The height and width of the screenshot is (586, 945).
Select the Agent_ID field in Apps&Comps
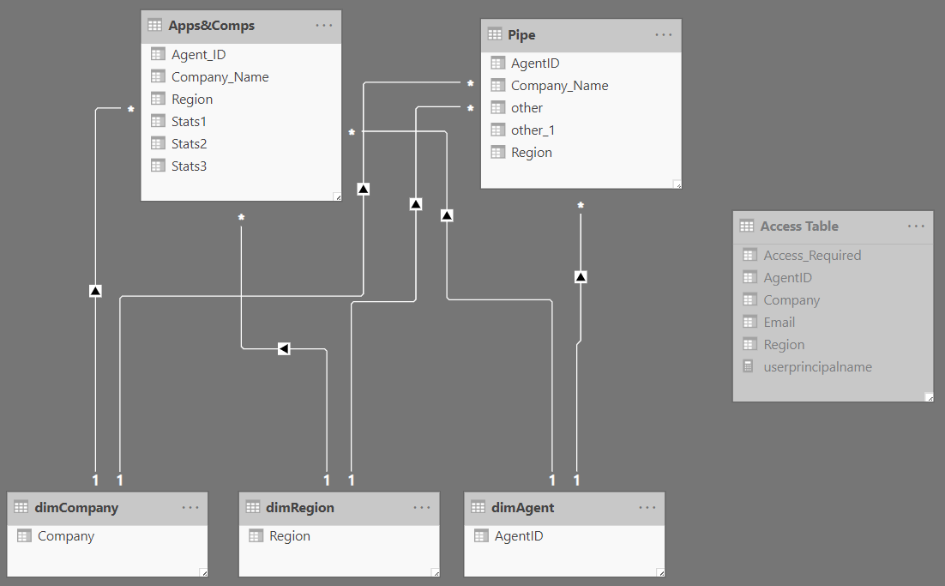[x=241, y=55]
